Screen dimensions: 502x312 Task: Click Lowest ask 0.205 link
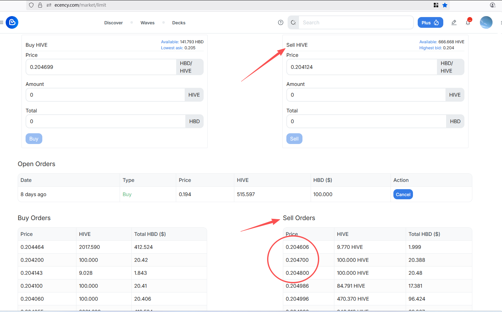click(x=178, y=48)
